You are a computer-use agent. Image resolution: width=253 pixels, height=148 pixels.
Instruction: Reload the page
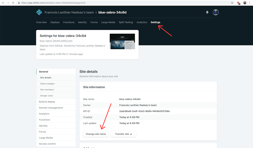tap(13, 3)
